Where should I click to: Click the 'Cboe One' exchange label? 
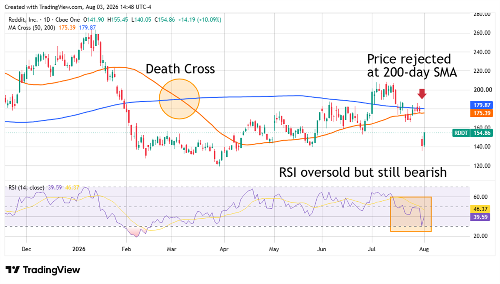pos(67,20)
